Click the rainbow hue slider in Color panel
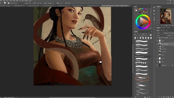 pos(142,9)
